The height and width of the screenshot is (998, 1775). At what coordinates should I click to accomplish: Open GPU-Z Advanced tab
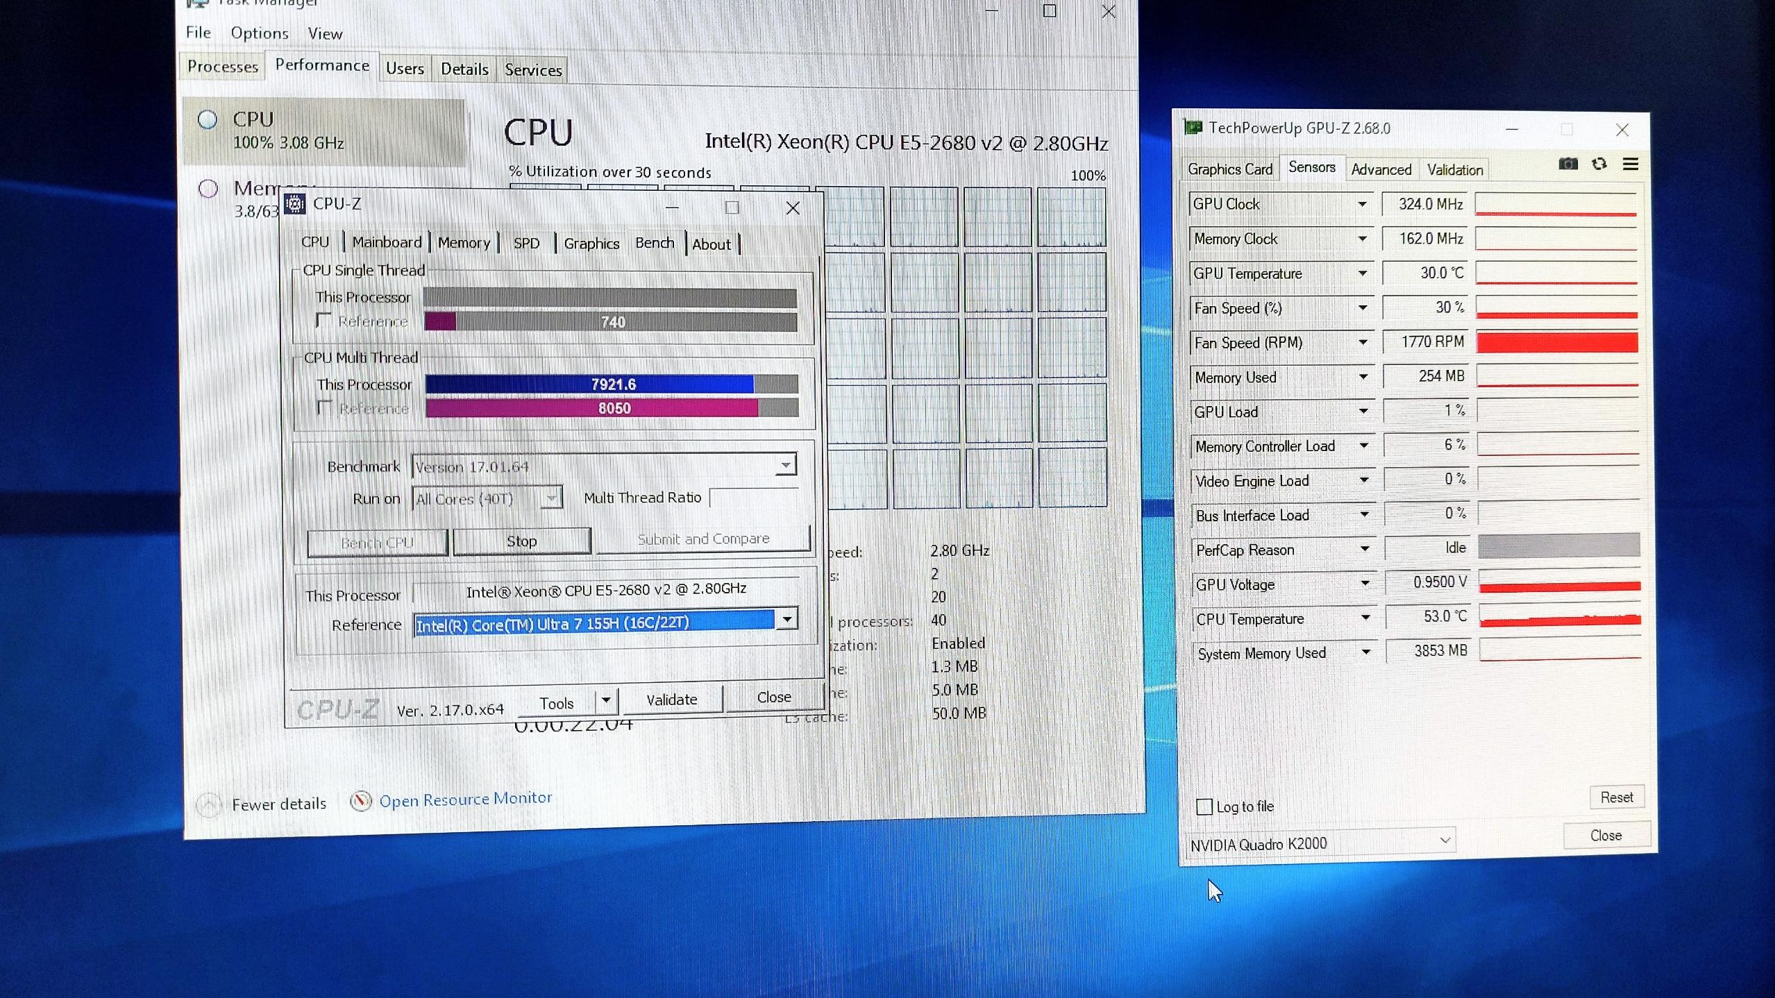pyautogui.click(x=1381, y=169)
